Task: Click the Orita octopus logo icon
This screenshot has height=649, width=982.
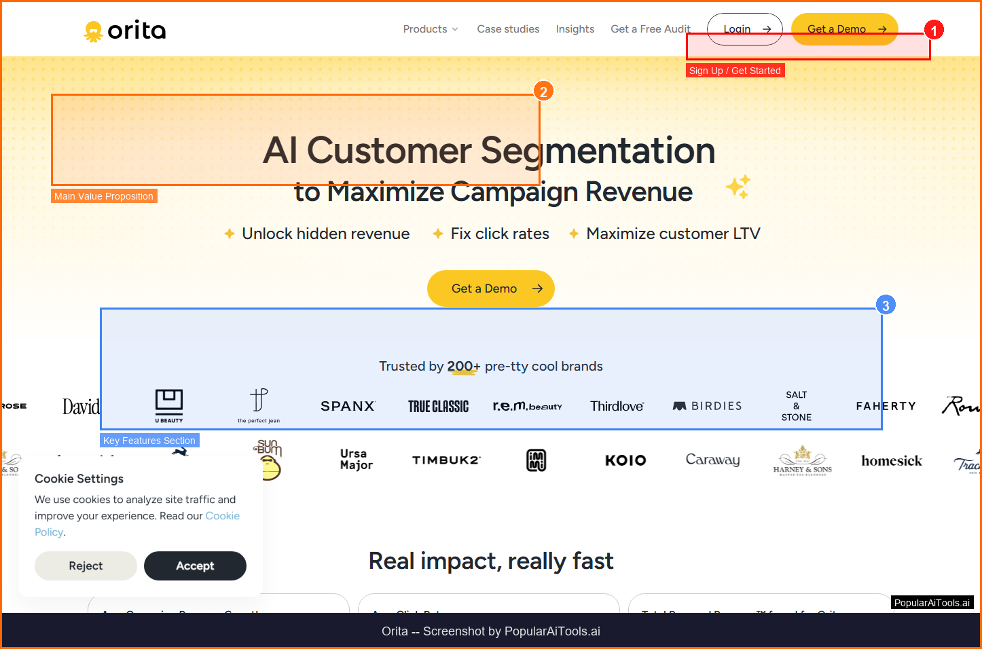Action: click(93, 31)
